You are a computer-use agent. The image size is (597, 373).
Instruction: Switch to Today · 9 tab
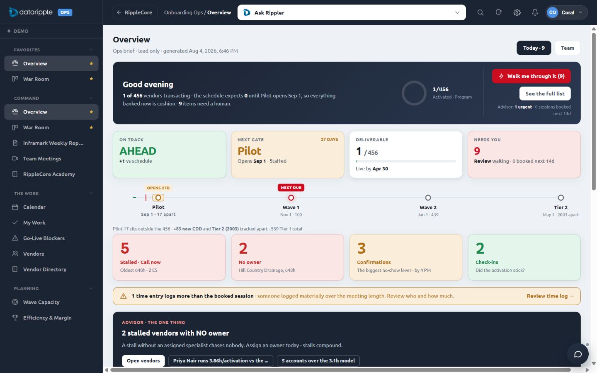pyautogui.click(x=534, y=48)
